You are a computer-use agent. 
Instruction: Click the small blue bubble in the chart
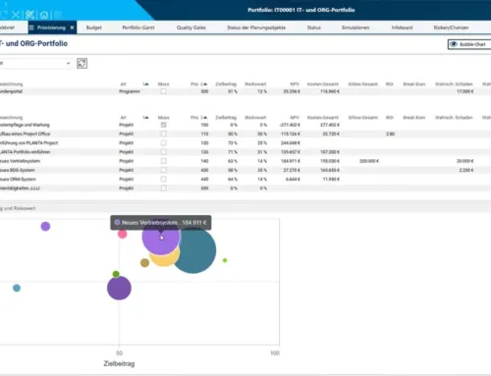(17, 288)
